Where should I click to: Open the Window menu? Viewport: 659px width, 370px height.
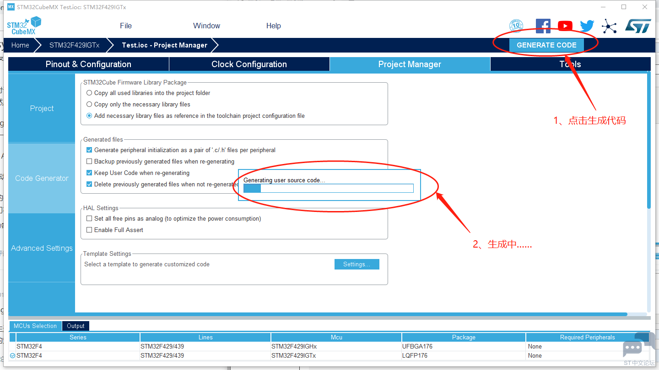click(x=207, y=26)
